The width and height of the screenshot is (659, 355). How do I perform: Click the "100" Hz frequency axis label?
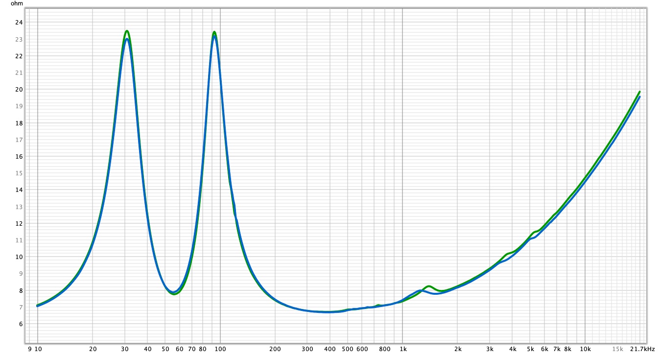pos(220,349)
